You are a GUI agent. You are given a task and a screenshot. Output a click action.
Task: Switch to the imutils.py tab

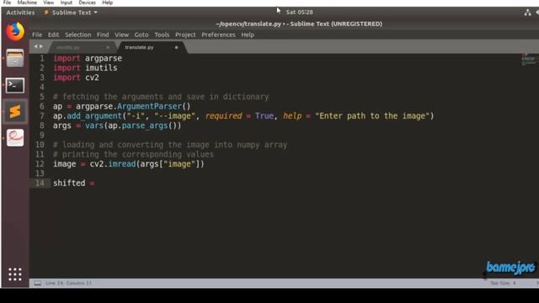pos(68,47)
